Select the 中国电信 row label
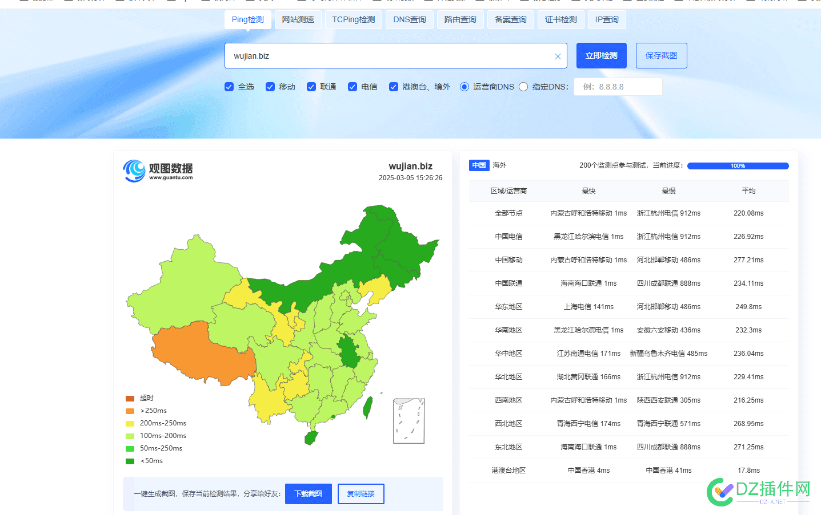The width and height of the screenshot is (821, 515). coord(508,237)
